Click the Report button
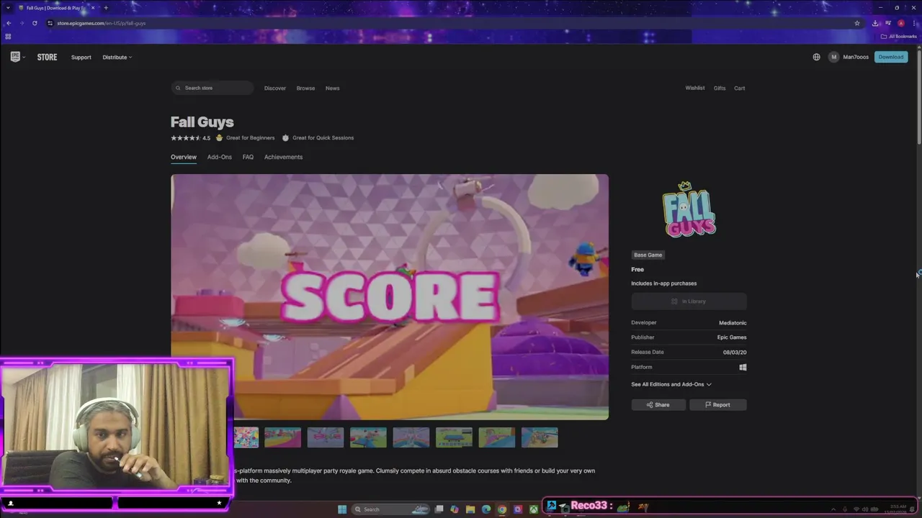 click(x=717, y=404)
